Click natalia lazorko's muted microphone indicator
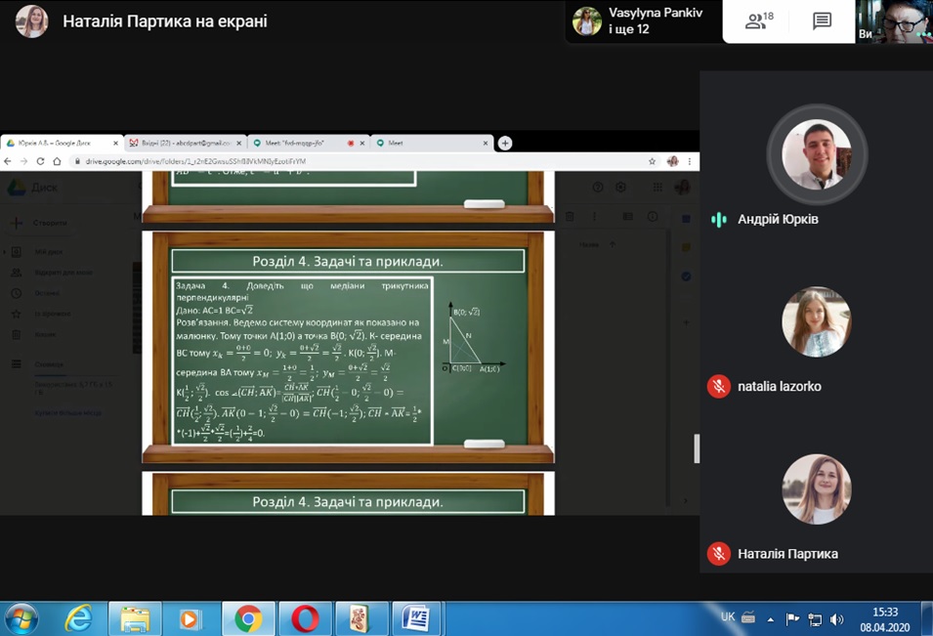The image size is (933, 636). pyautogui.click(x=718, y=386)
